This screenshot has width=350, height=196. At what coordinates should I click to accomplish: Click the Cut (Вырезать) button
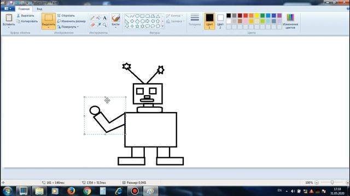pos(26,16)
